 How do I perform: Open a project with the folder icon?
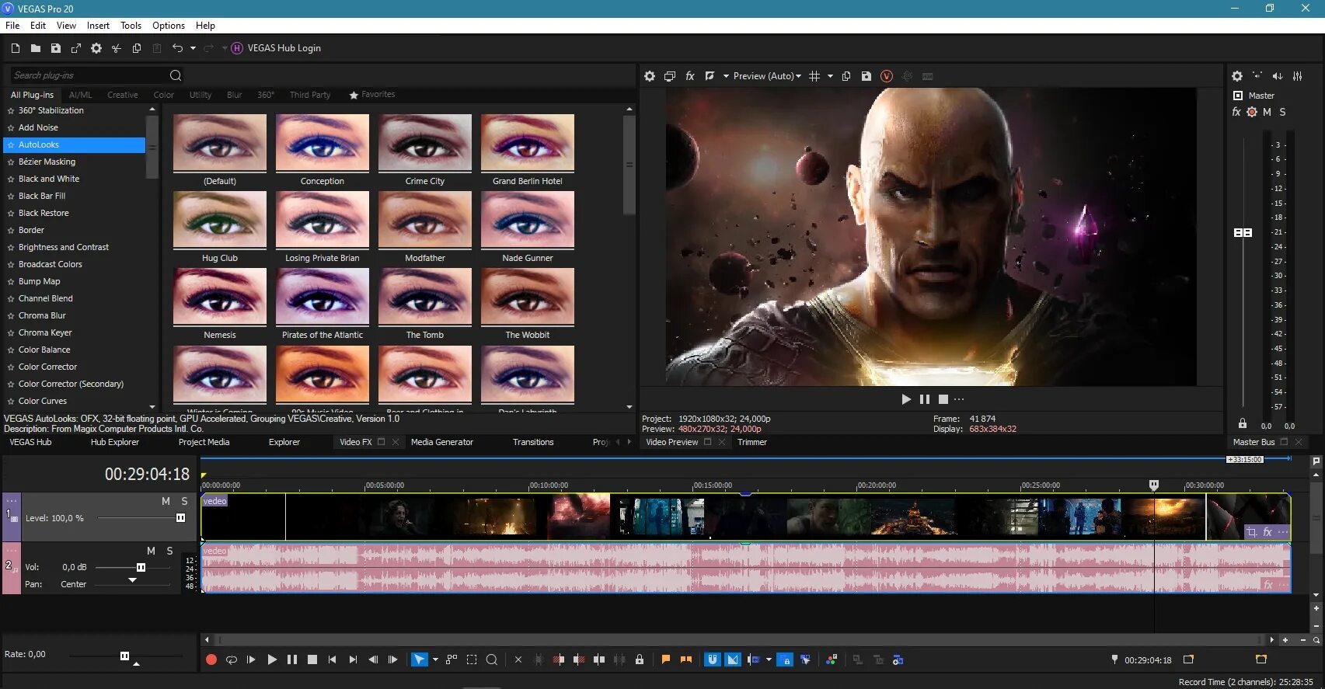coord(36,48)
